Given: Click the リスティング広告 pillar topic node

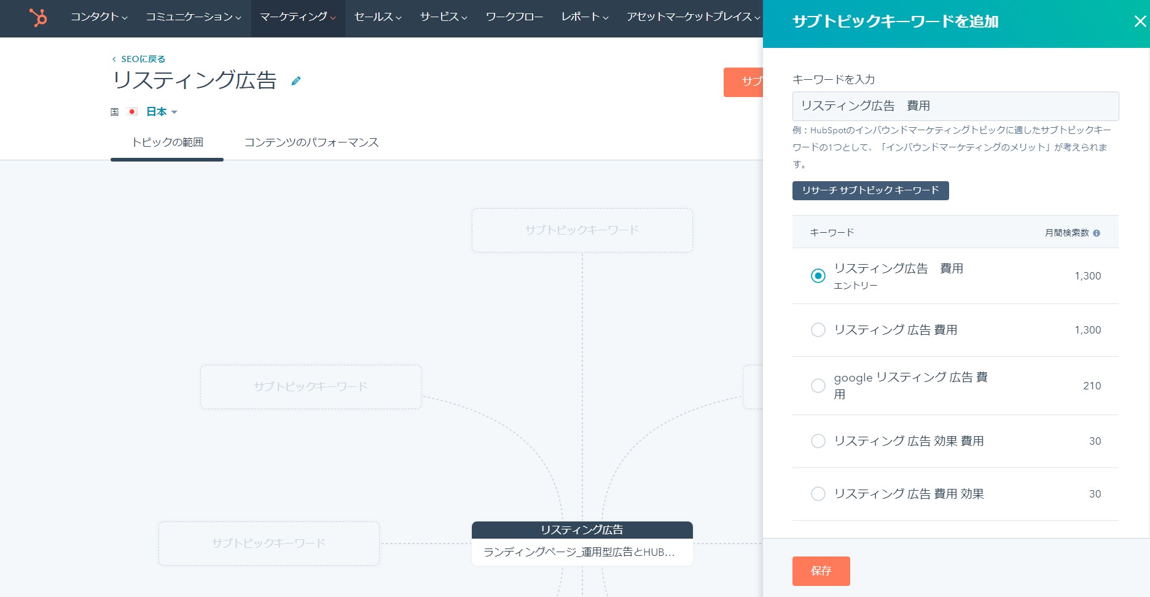Looking at the screenshot, I should pyautogui.click(x=582, y=530).
